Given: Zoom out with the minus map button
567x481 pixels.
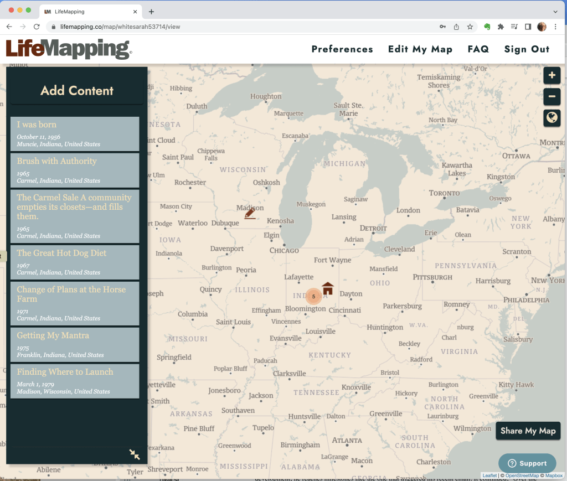Looking at the screenshot, I should click(x=551, y=97).
